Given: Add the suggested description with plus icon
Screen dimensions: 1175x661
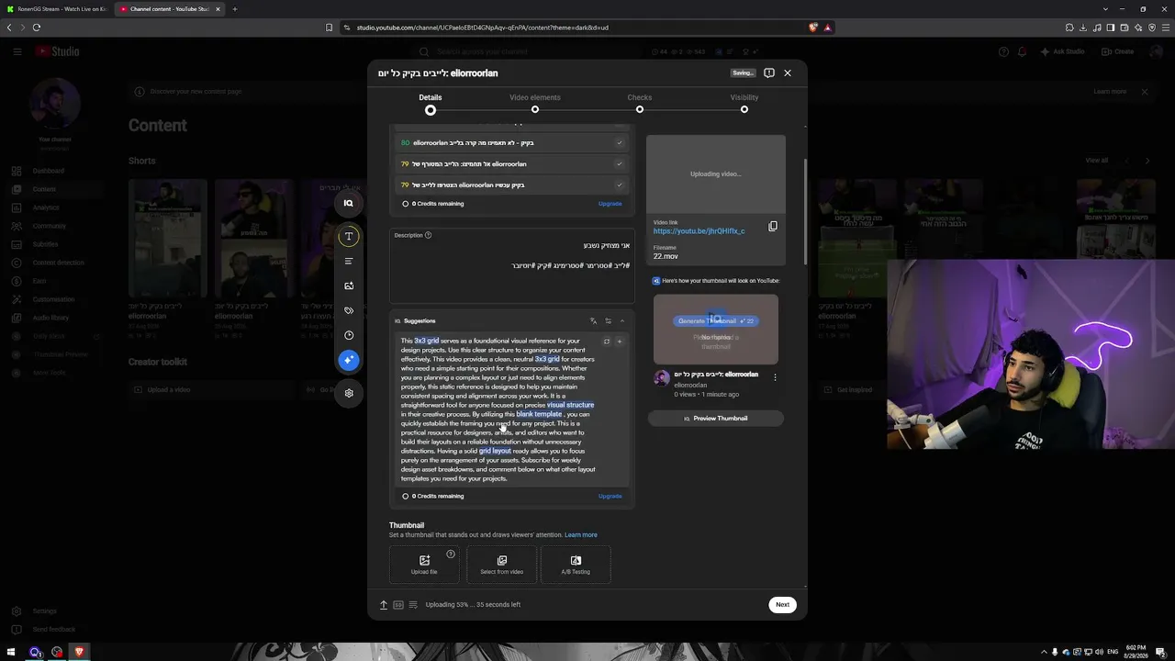Looking at the screenshot, I should point(619,342).
